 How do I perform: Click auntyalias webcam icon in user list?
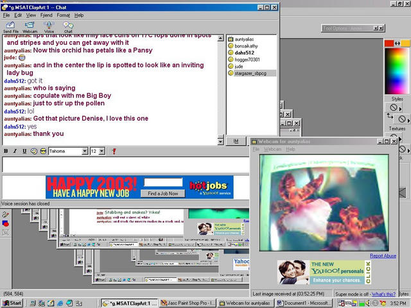(231, 39)
